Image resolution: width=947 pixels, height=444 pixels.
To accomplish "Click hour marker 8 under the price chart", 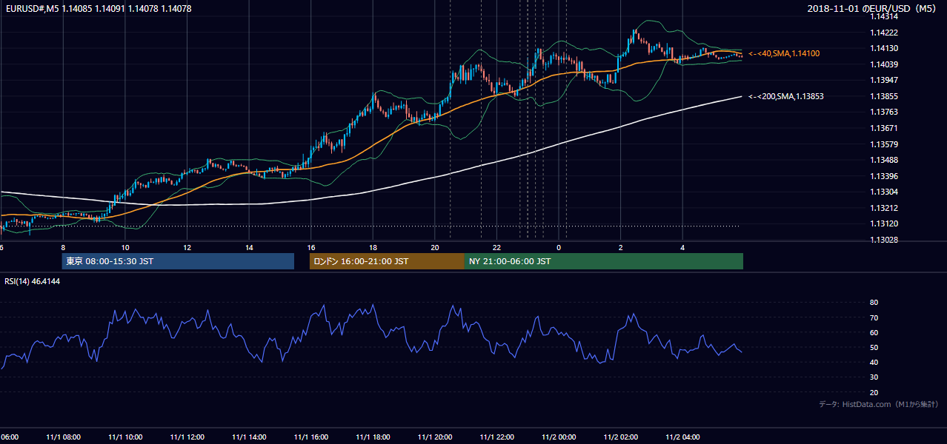I will (63, 247).
